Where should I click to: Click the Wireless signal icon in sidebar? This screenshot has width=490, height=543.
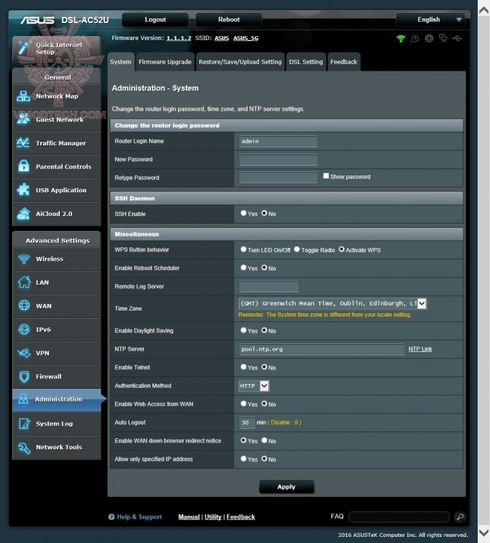point(24,259)
